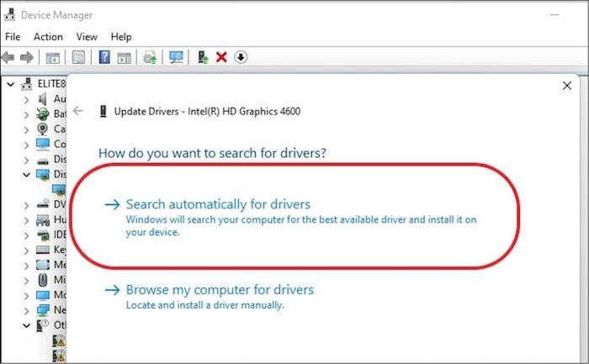Expand the Mice category node
The height and width of the screenshot is (364, 589).
pyautogui.click(x=26, y=280)
